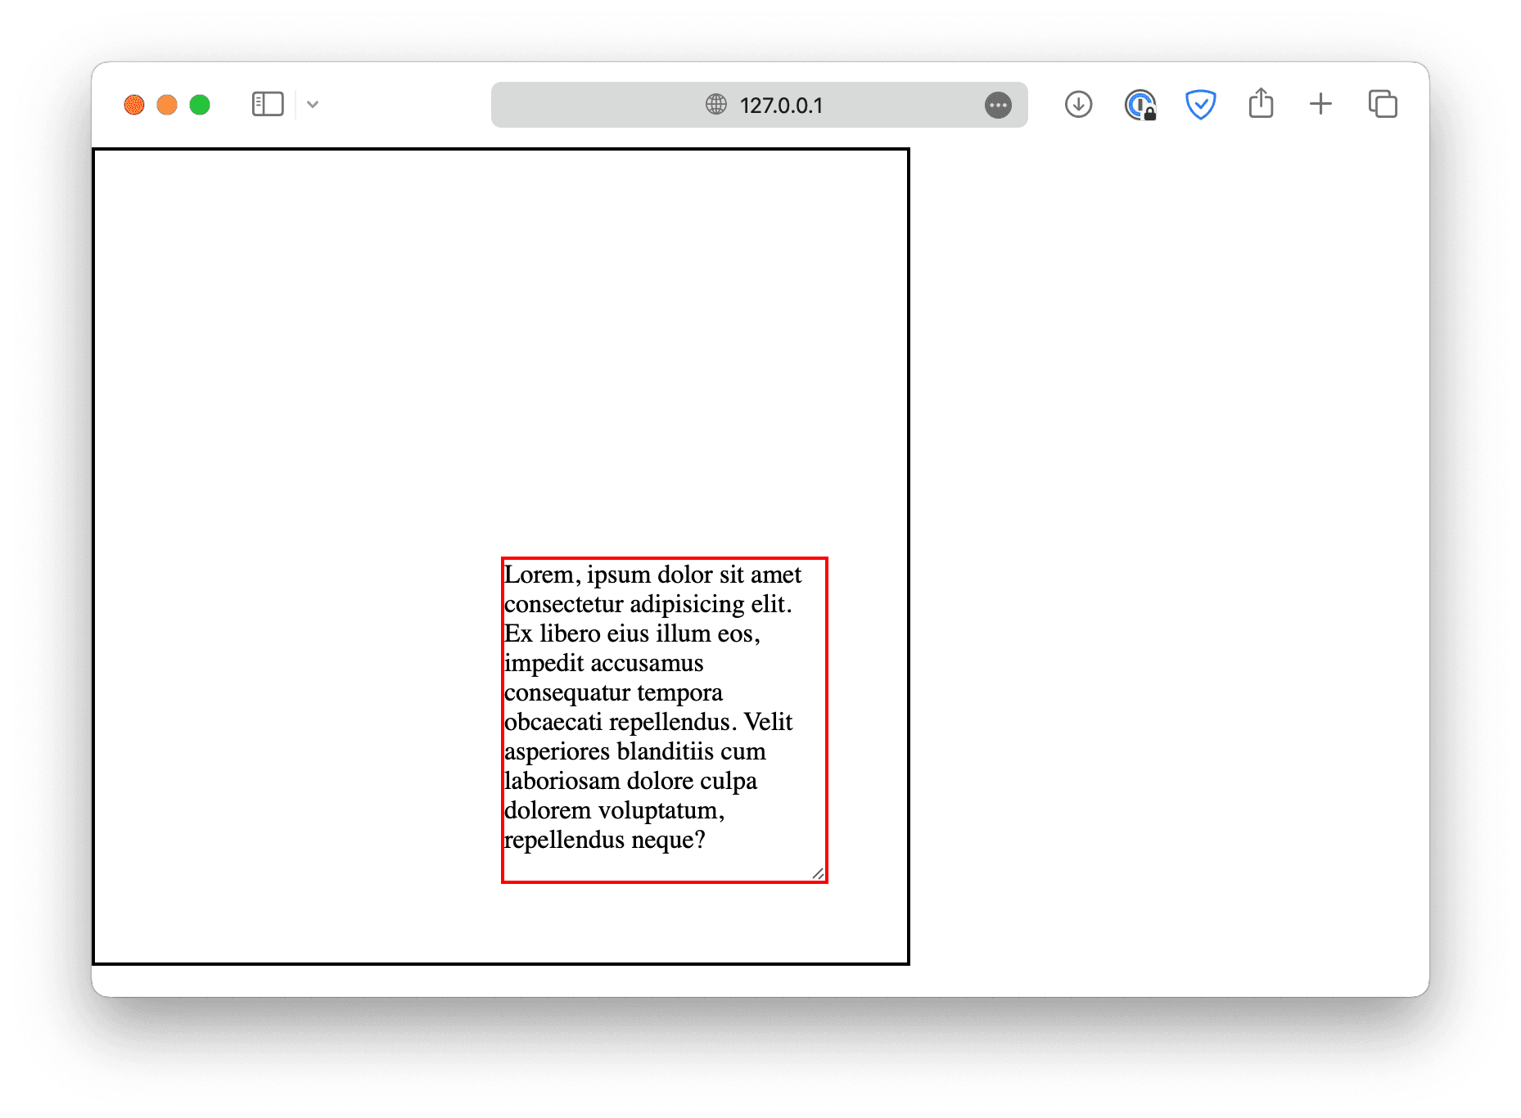Focus the 127.0.0.1 address field

(x=781, y=106)
